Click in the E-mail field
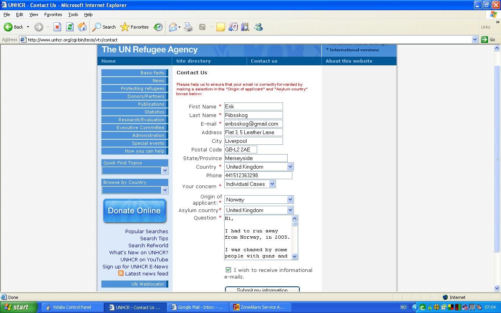Screen dimensions: 501x313 tap(253, 124)
